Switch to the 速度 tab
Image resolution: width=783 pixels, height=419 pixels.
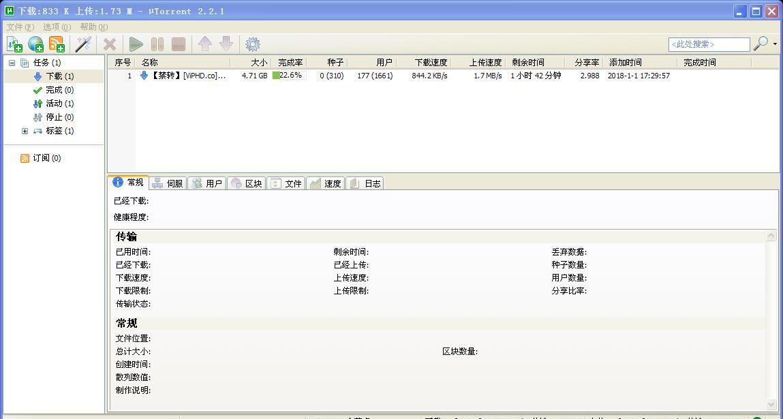click(x=326, y=183)
